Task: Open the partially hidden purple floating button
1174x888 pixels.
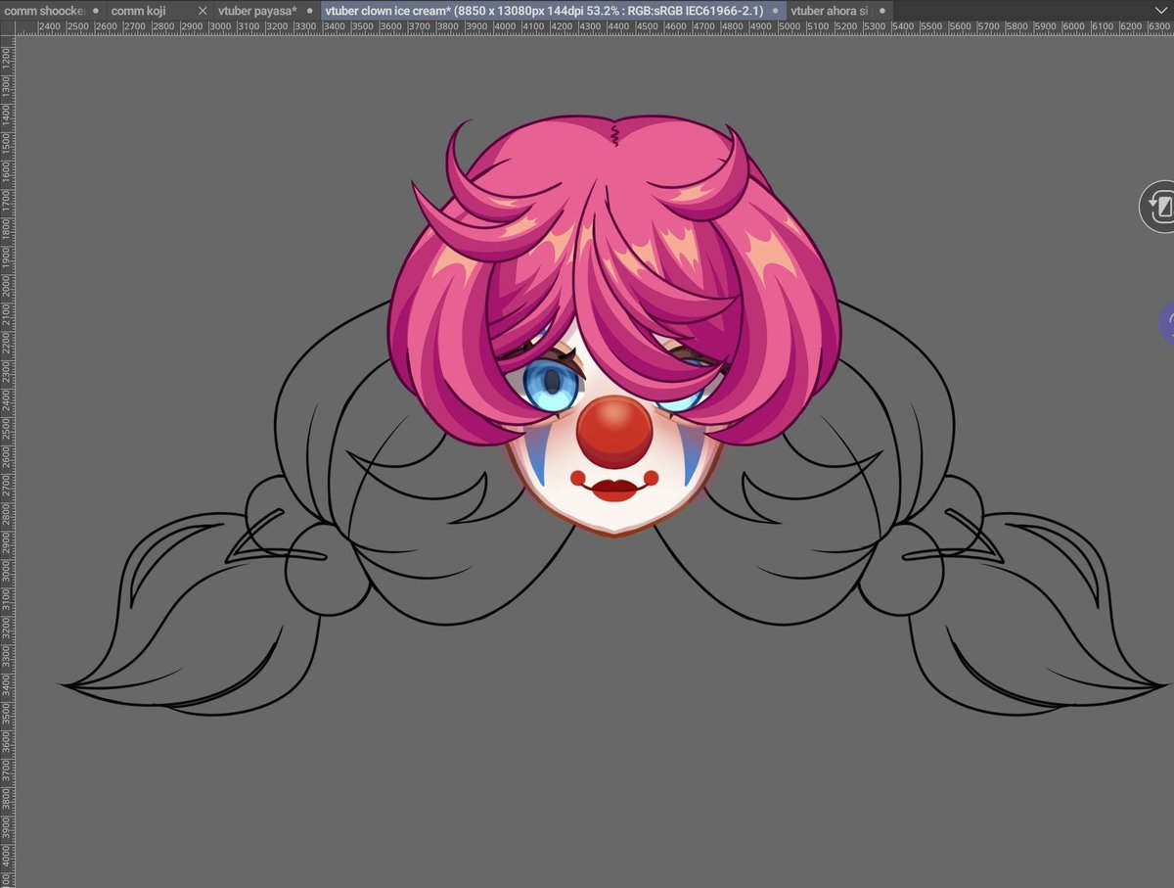Action: tap(1168, 323)
